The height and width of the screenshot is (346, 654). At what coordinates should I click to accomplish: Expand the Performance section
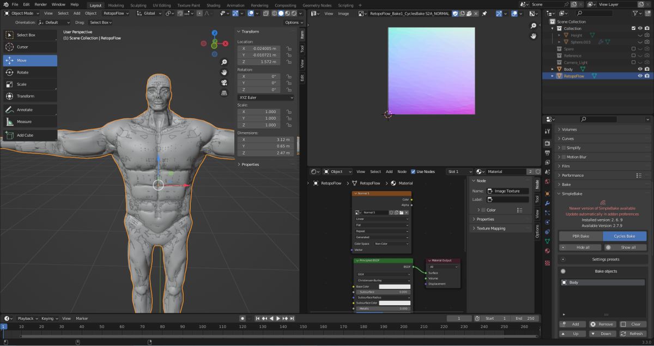[x=572, y=175]
